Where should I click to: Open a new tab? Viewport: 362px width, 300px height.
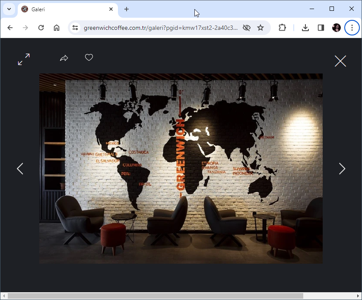(x=127, y=9)
